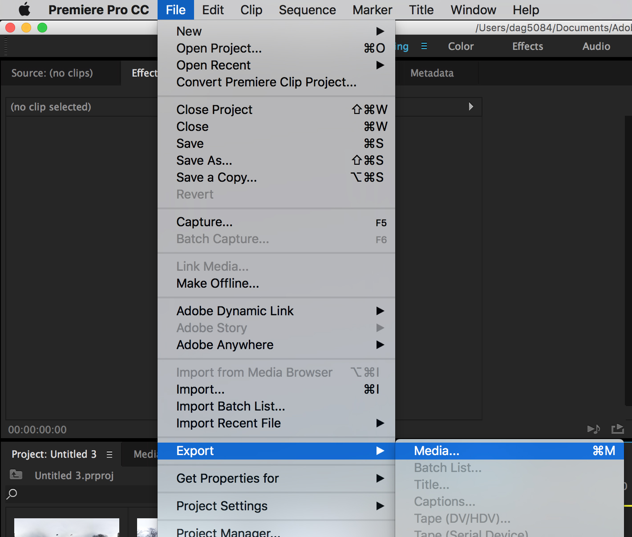This screenshot has width=632, height=537.
Task: Open the Effect Controls panel tab
Action: [x=145, y=73]
